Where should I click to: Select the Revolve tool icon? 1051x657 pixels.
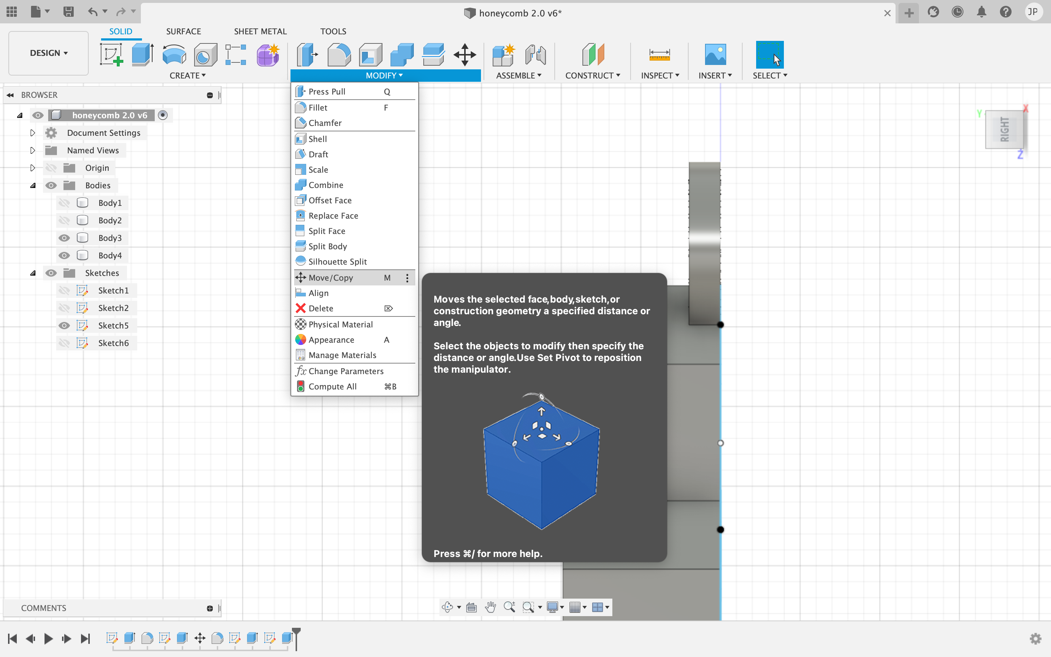point(174,55)
